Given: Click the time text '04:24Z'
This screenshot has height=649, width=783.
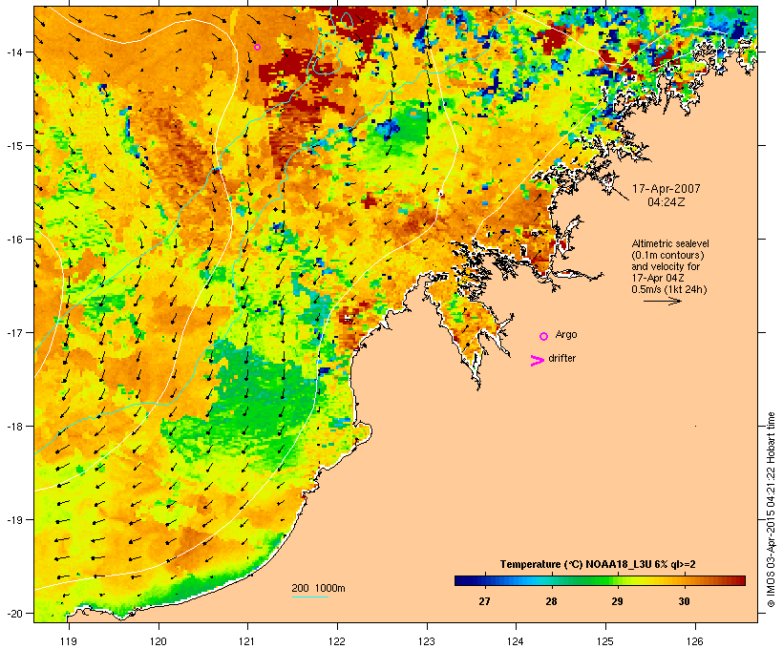Looking at the screenshot, I should (667, 202).
